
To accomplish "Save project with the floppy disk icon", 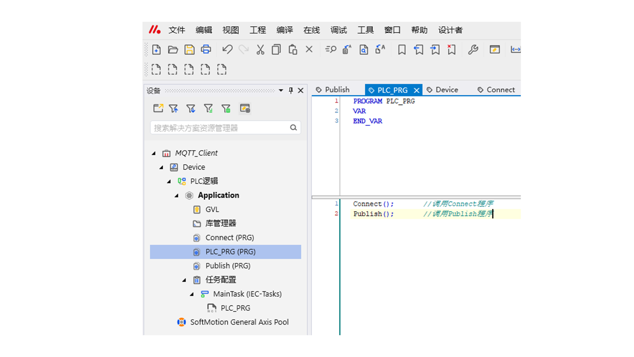I will [x=189, y=50].
